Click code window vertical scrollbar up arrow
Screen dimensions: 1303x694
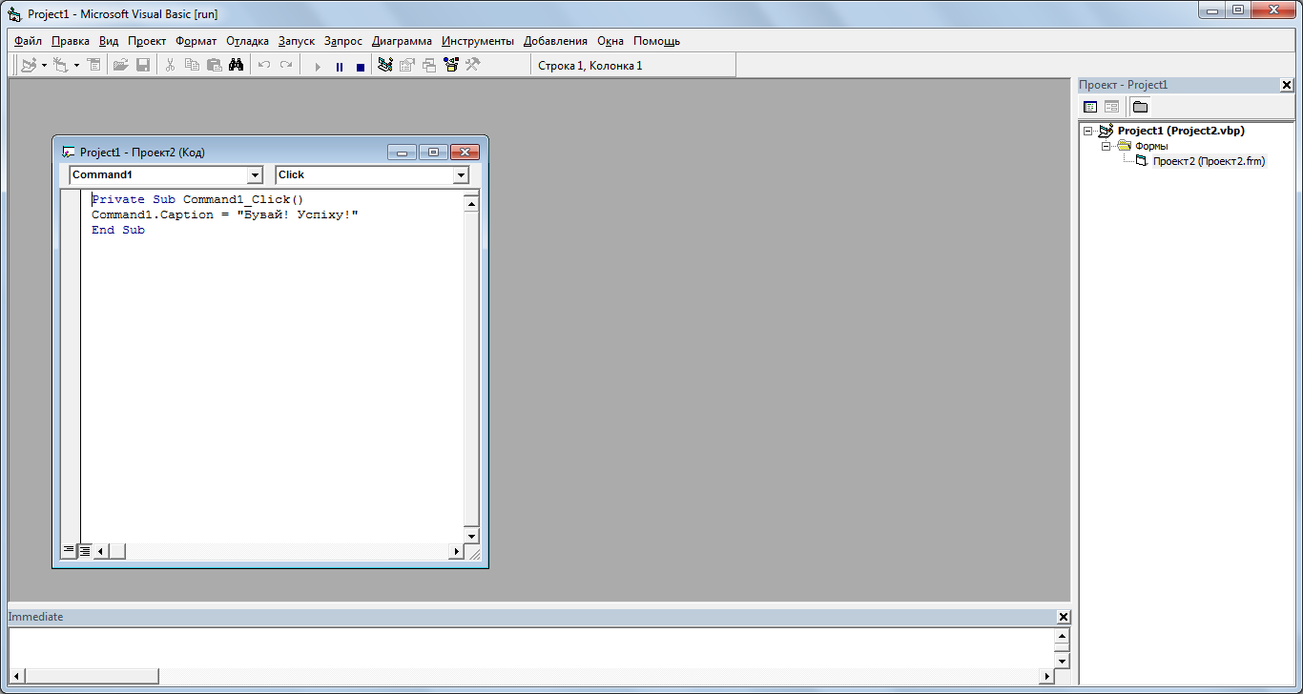tap(471, 202)
